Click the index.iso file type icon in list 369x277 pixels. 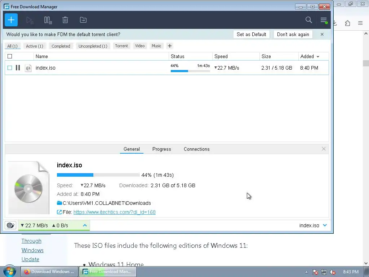(x=28, y=68)
